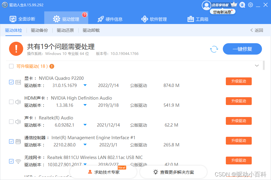Collapse the 可升级驱动 section chevron
Viewport: 271px width, 180px height.
click(x=257, y=66)
